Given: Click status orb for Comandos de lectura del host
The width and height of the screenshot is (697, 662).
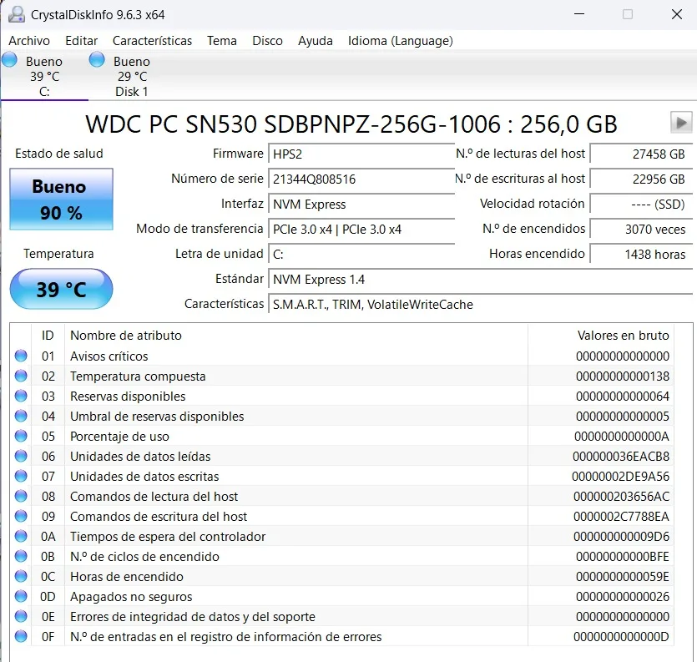Looking at the screenshot, I should tap(21, 496).
